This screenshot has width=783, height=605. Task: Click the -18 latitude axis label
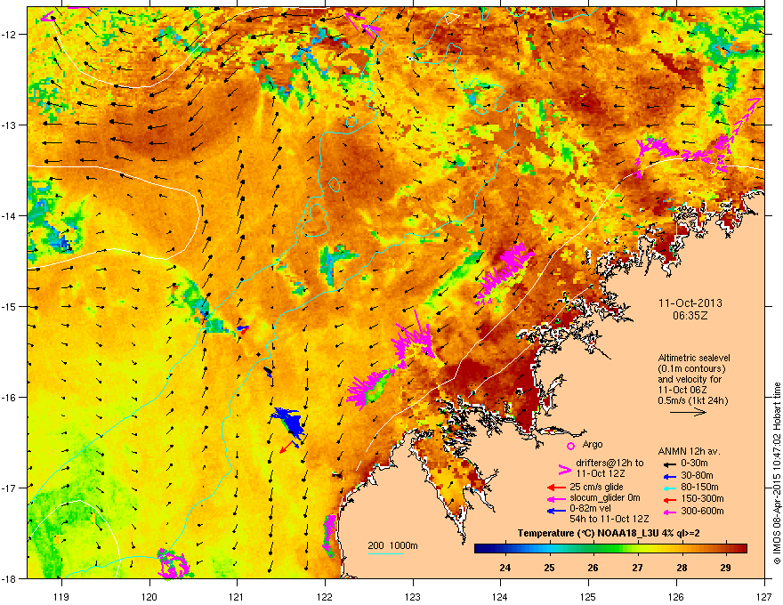(10, 578)
